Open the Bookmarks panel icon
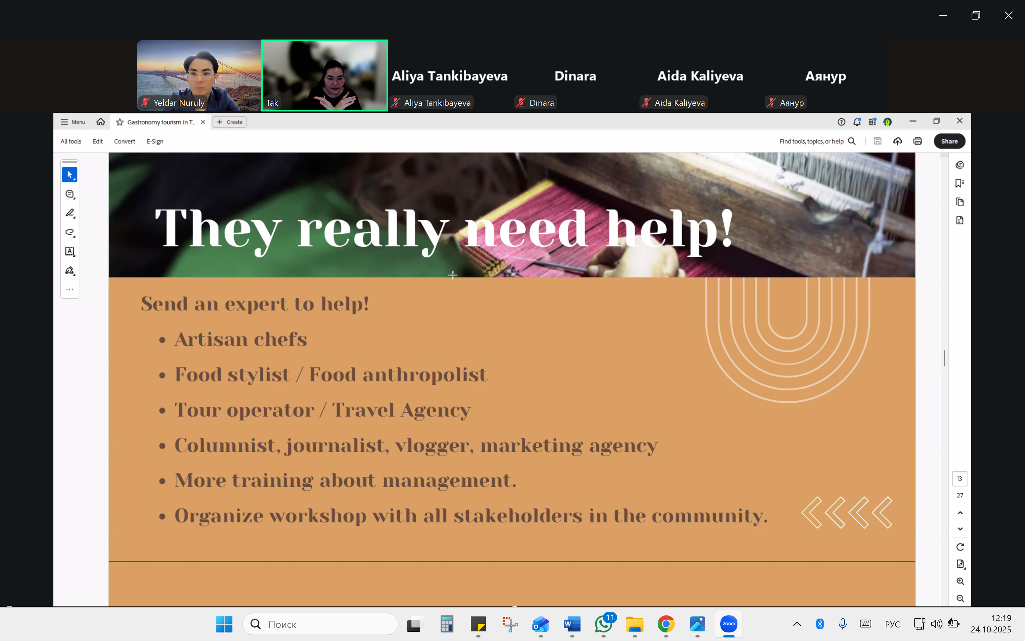 click(x=960, y=183)
